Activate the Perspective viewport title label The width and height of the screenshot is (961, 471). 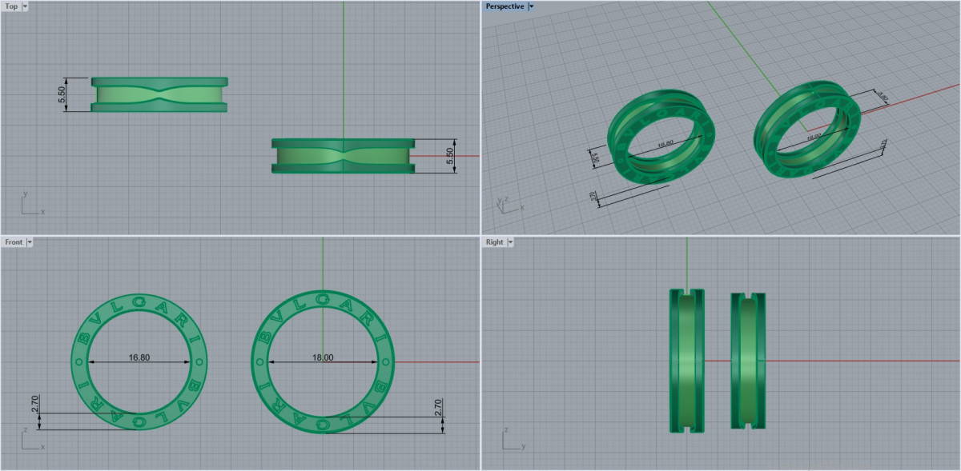coord(505,6)
